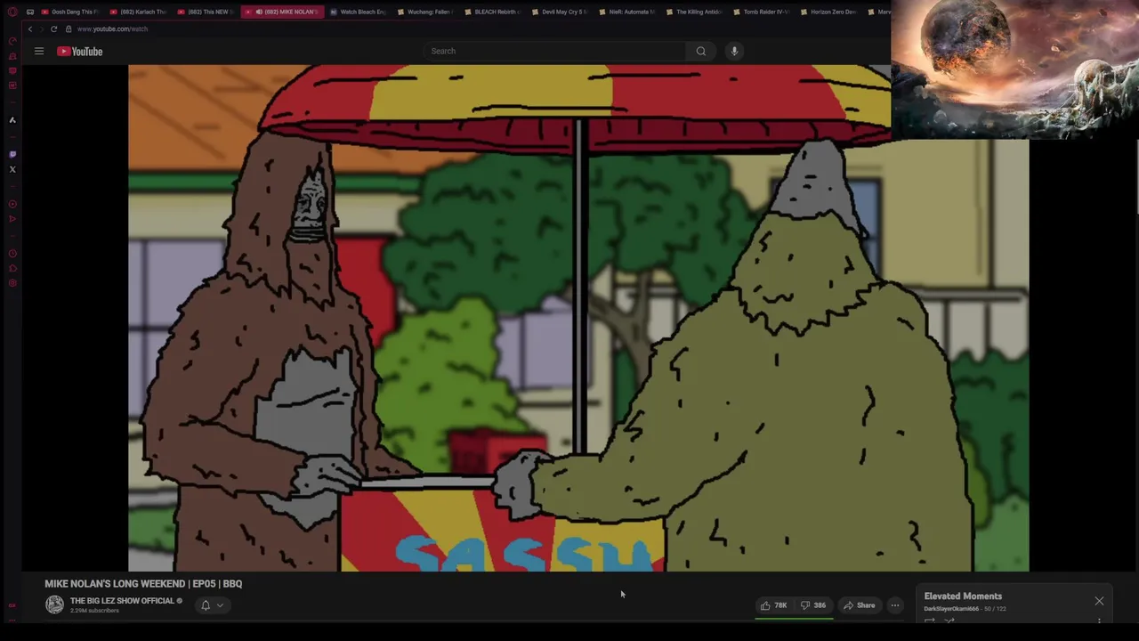Switch to the 'Wuchang: Fallen' tab

tap(424, 12)
